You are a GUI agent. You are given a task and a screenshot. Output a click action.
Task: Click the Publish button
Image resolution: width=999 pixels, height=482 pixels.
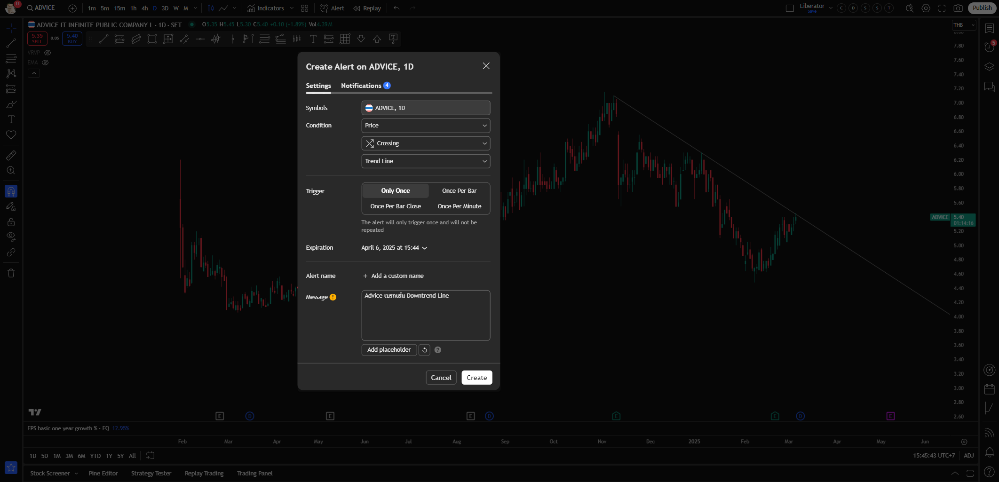tap(982, 8)
